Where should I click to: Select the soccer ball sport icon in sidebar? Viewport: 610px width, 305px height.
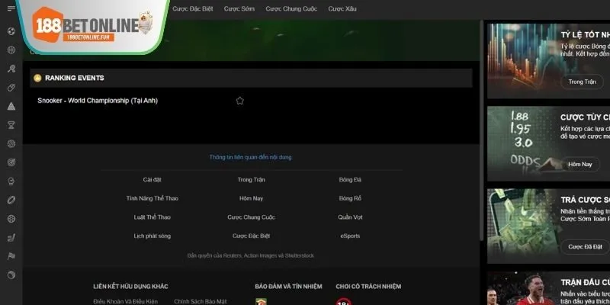(x=11, y=31)
